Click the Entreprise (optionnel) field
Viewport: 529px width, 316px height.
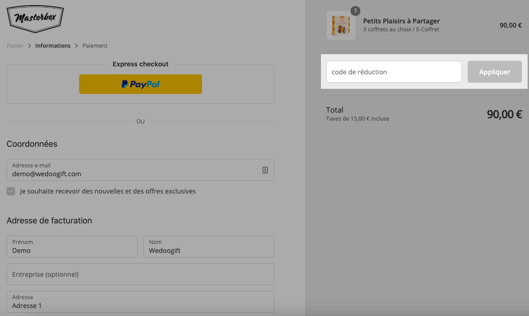141,274
